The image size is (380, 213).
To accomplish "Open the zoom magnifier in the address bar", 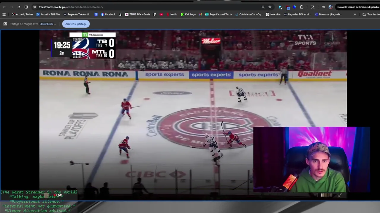I will click(x=263, y=7).
